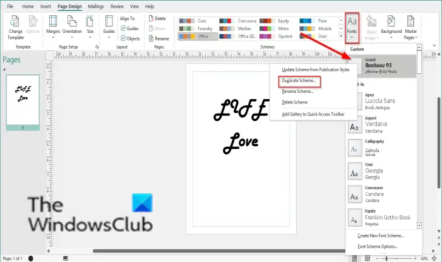
Task: Select the Civic Georgia font scheme
Action: 381,171
